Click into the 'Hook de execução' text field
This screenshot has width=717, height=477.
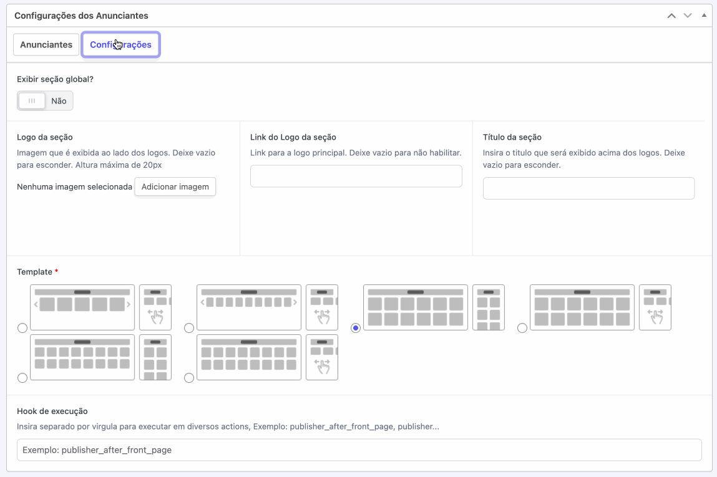pyautogui.click(x=359, y=450)
